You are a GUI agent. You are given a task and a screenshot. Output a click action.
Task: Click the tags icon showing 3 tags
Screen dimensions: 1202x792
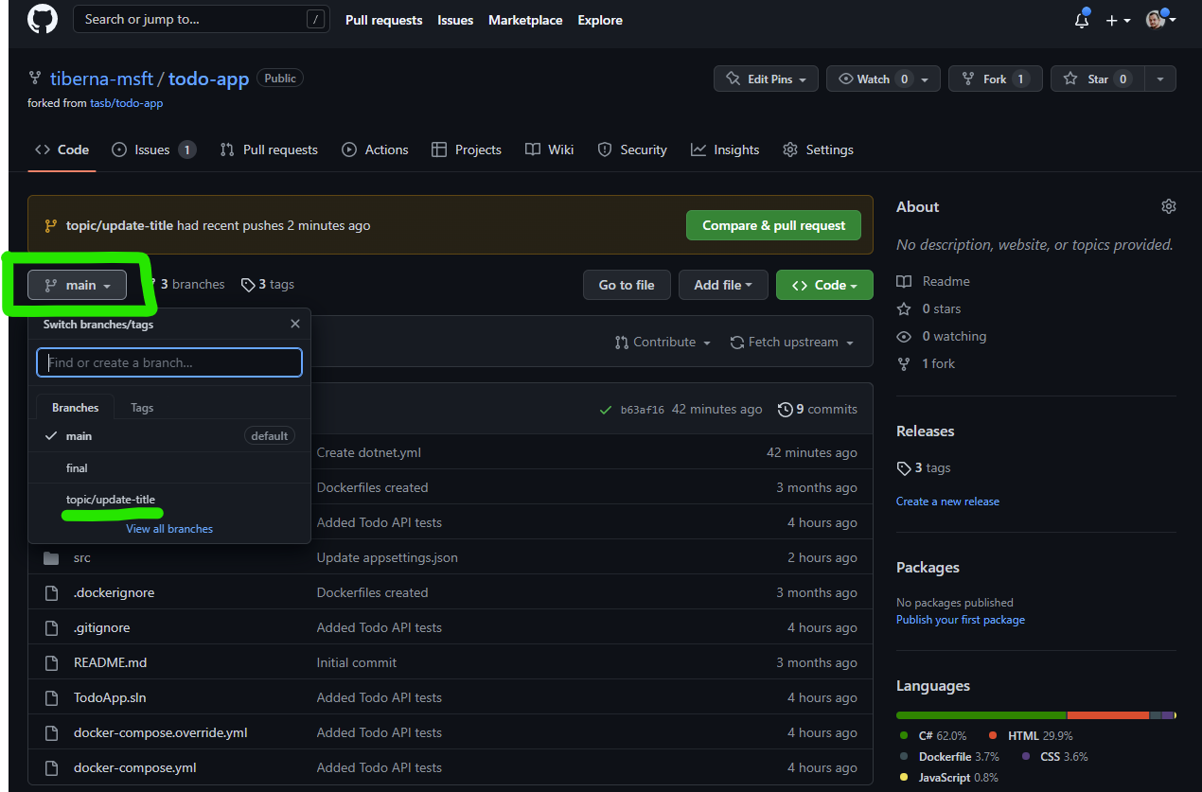click(249, 284)
